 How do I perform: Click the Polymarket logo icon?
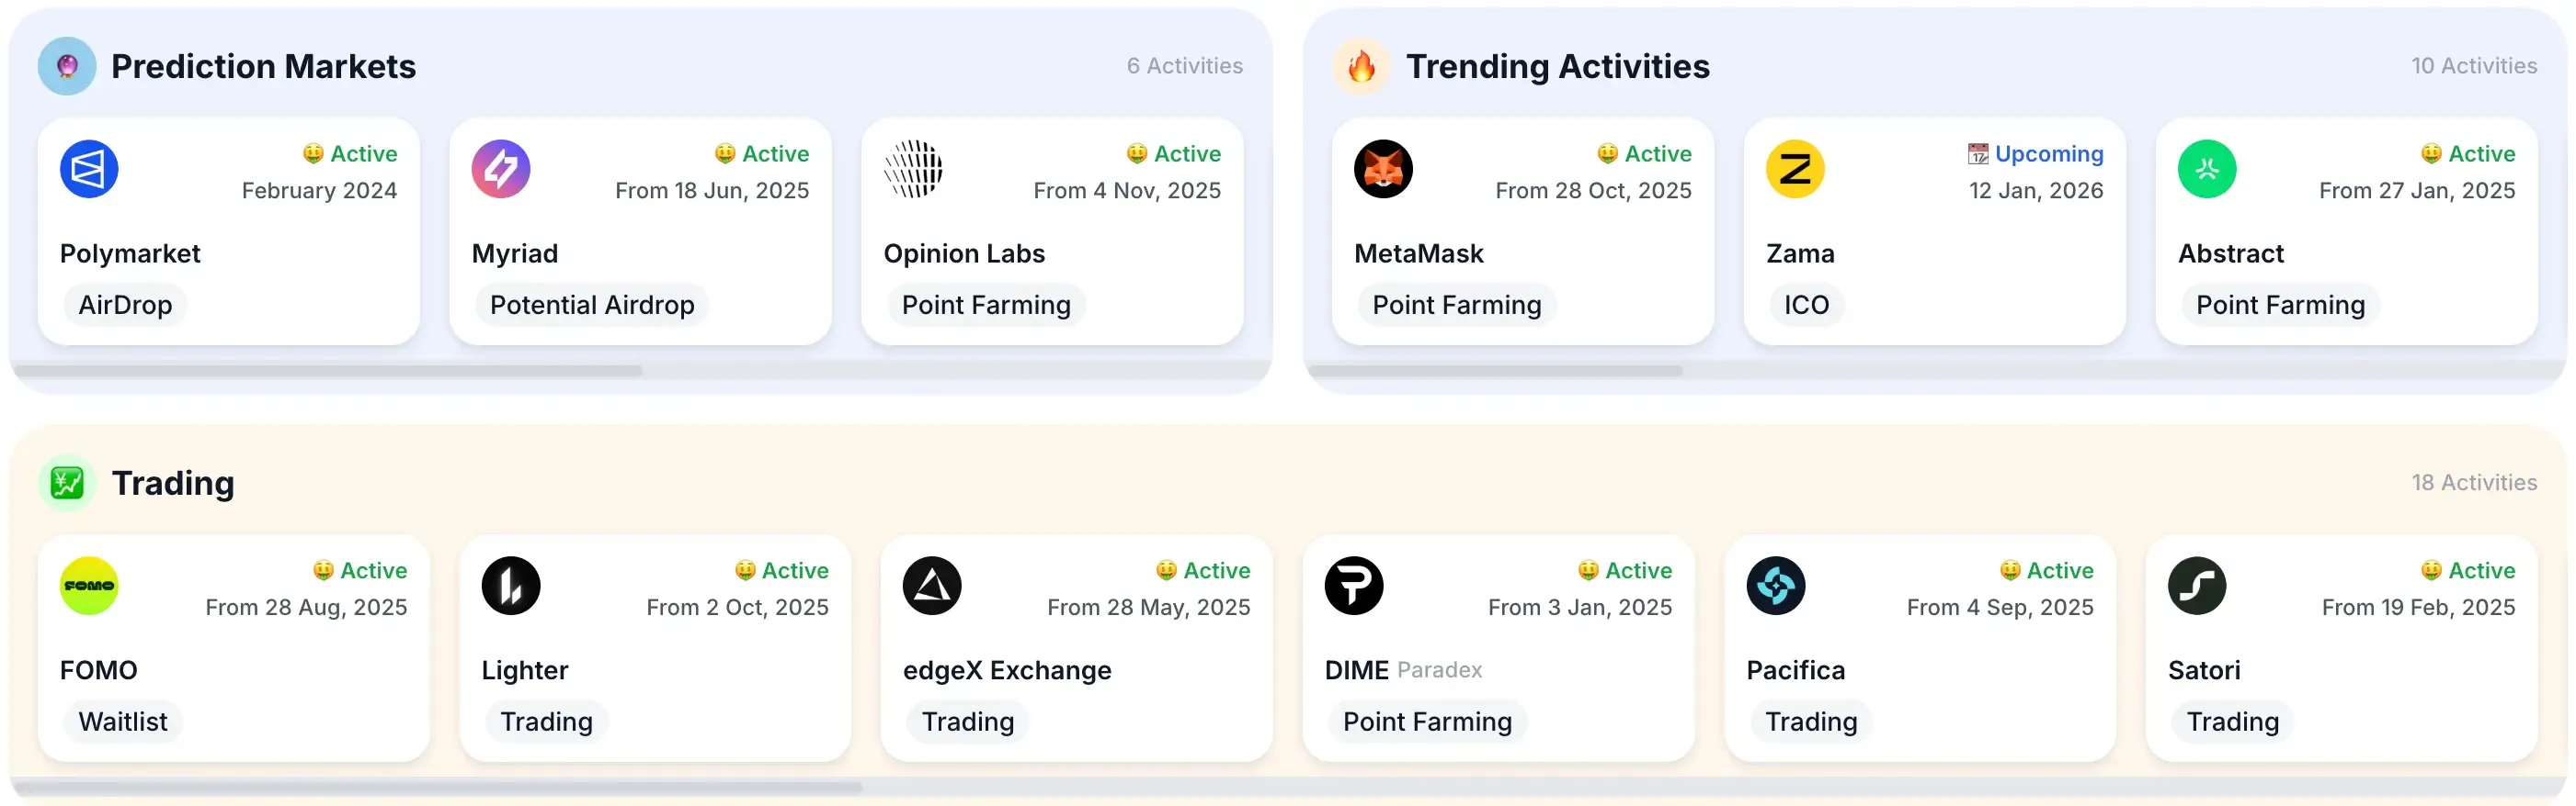pos(88,169)
